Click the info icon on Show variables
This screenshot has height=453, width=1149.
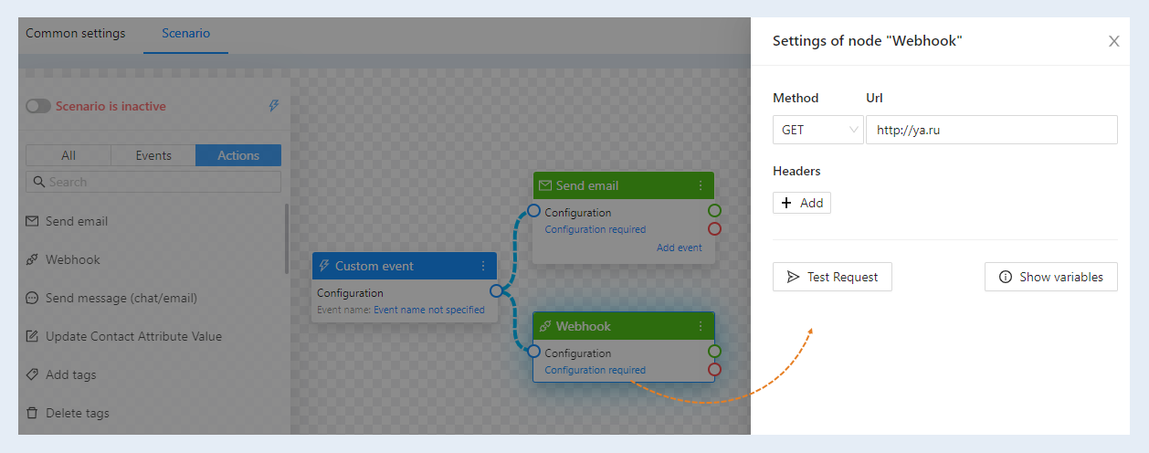[x=1006, y=277]
